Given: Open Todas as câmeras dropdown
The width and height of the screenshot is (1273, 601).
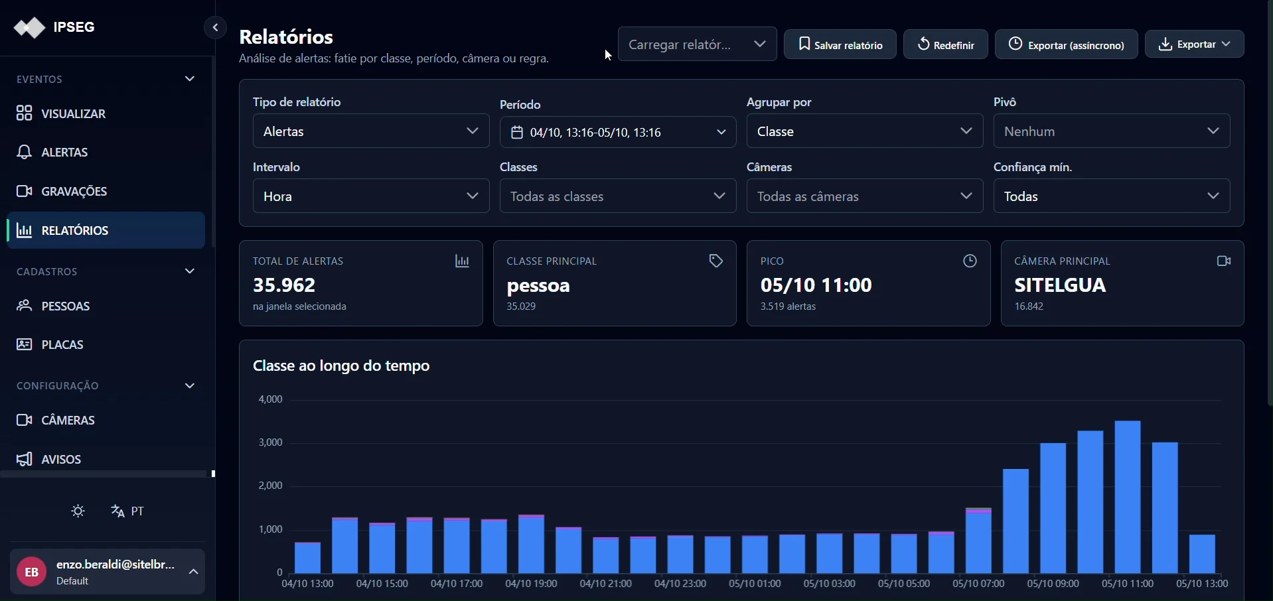Looking at the screenshot, I should tap(865, 196).
